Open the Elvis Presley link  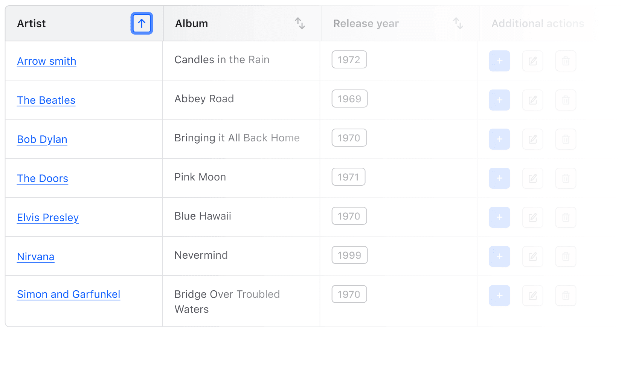(48, 217)
